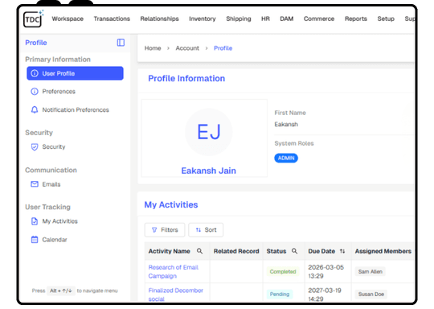Click the Completed status badge

pyautogui.click(x=283, y=272)
